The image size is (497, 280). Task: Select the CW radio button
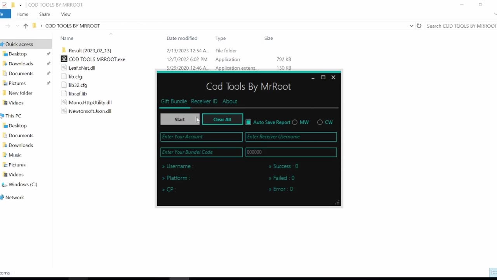click(320, 122)
